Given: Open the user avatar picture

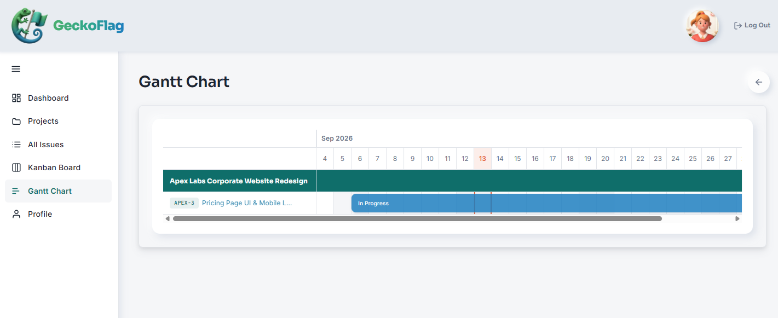Looking at the screenshot, I should [x=702, y=26].
